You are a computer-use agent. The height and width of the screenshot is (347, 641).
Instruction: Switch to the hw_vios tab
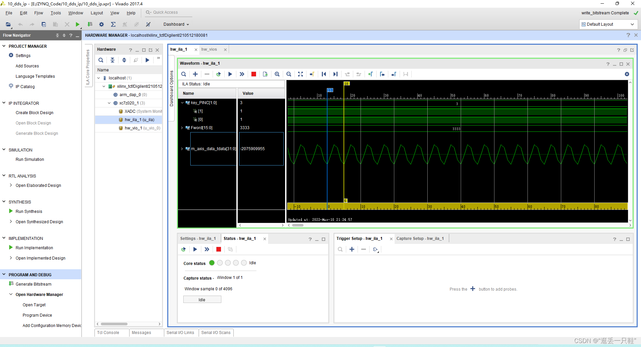tap(209, 49)
